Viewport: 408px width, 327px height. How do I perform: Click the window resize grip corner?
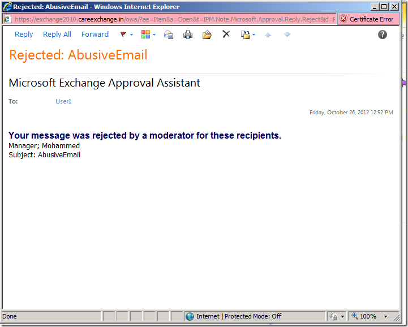pos(396,317)
